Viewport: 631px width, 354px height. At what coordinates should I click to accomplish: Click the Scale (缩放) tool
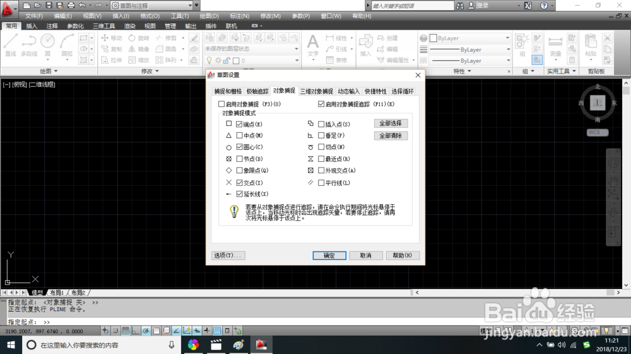tap(139, 60)
